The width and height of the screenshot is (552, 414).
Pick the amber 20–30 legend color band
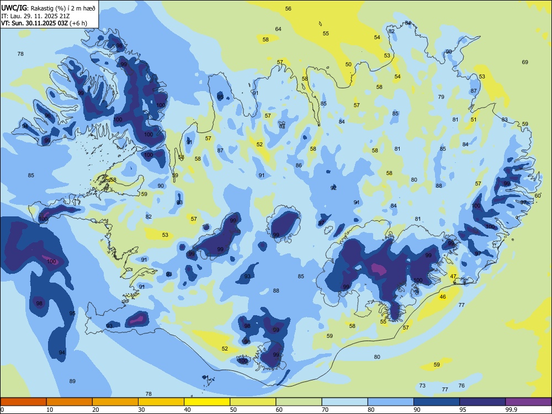115,402
